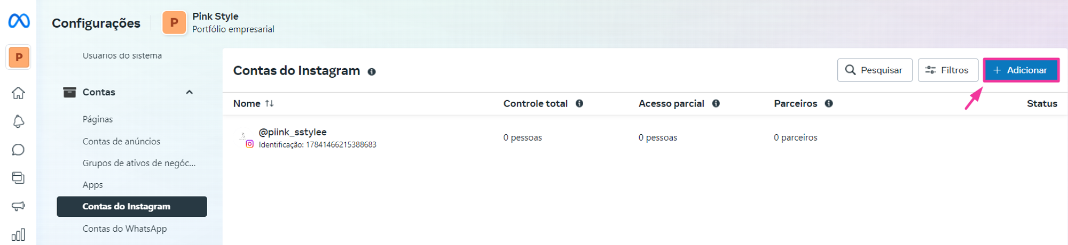The image size is (1068, 245).
Task: Click the Pesquisar search button
Action: pyautogui.click(x=875, y=70)
